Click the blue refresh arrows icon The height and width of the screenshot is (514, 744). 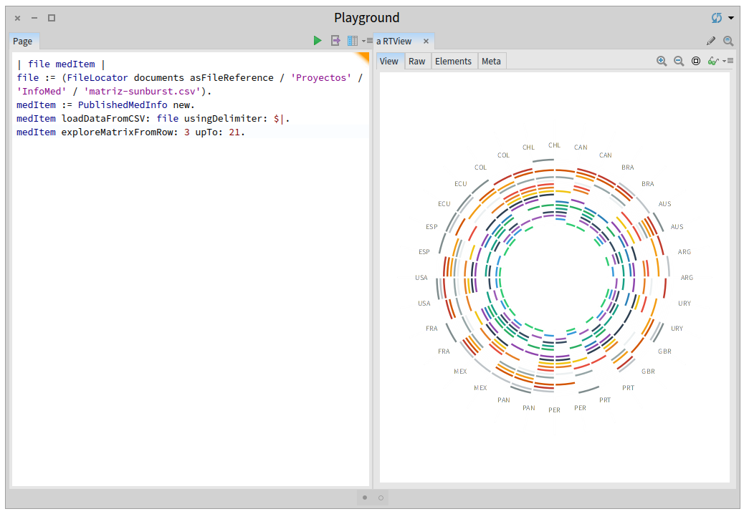tap(717, 18)
